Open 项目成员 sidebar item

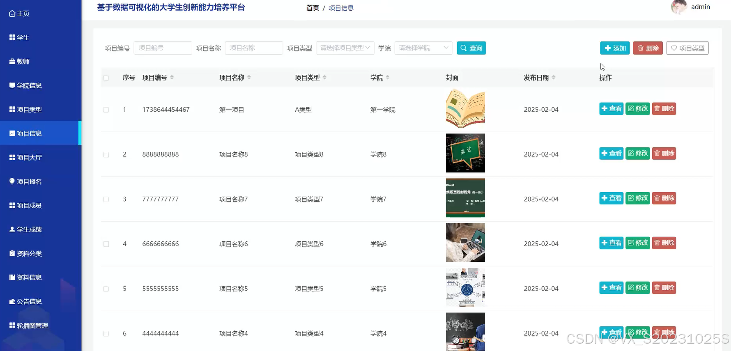pyautogui.click(x=25, y=205)
